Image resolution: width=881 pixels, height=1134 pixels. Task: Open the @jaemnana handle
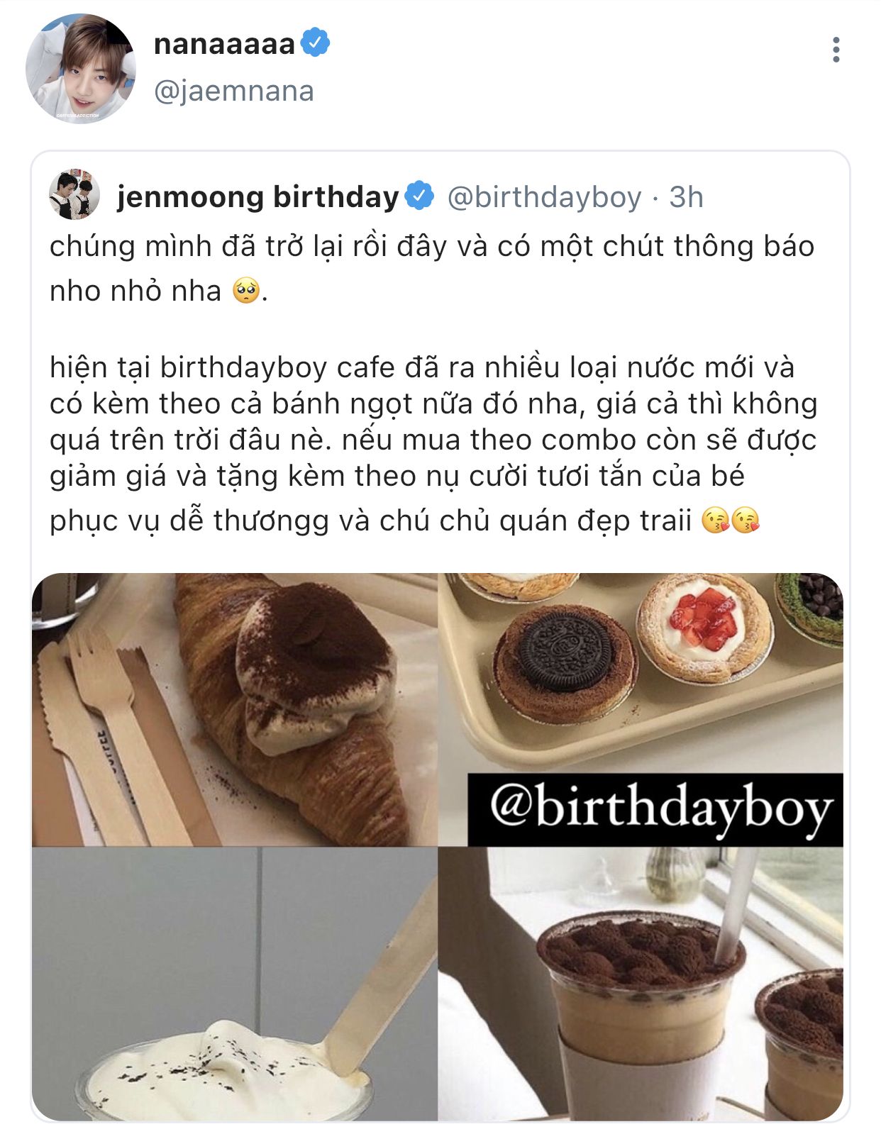click(x=234, y=91)
